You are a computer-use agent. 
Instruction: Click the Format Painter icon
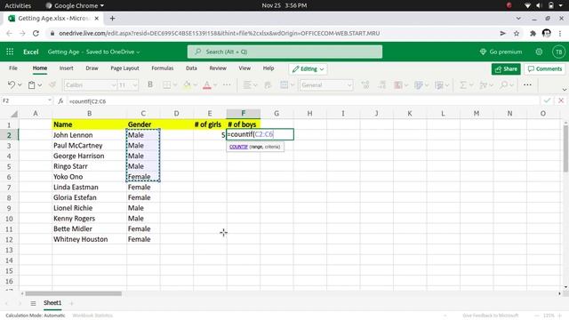[x=52, y=85]
